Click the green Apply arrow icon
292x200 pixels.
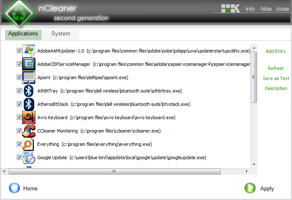(250, 188)
